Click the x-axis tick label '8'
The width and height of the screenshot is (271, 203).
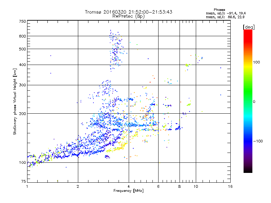coord(180,186)
